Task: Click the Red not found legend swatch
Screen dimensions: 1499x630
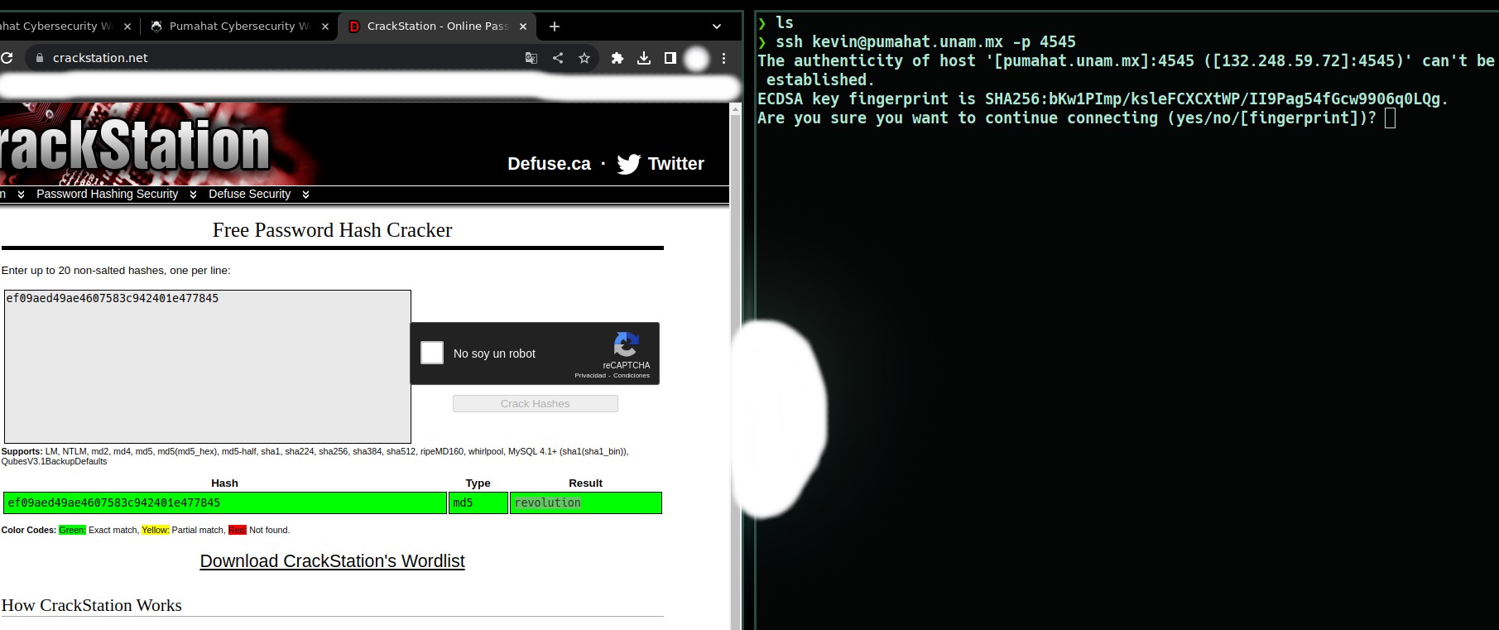Action: tap(238, 530)
